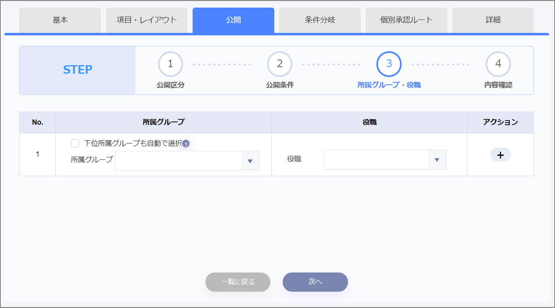Click step 2 circle 公開条件
Viewport: 555px width, 308px height.
tap(280, 64)
